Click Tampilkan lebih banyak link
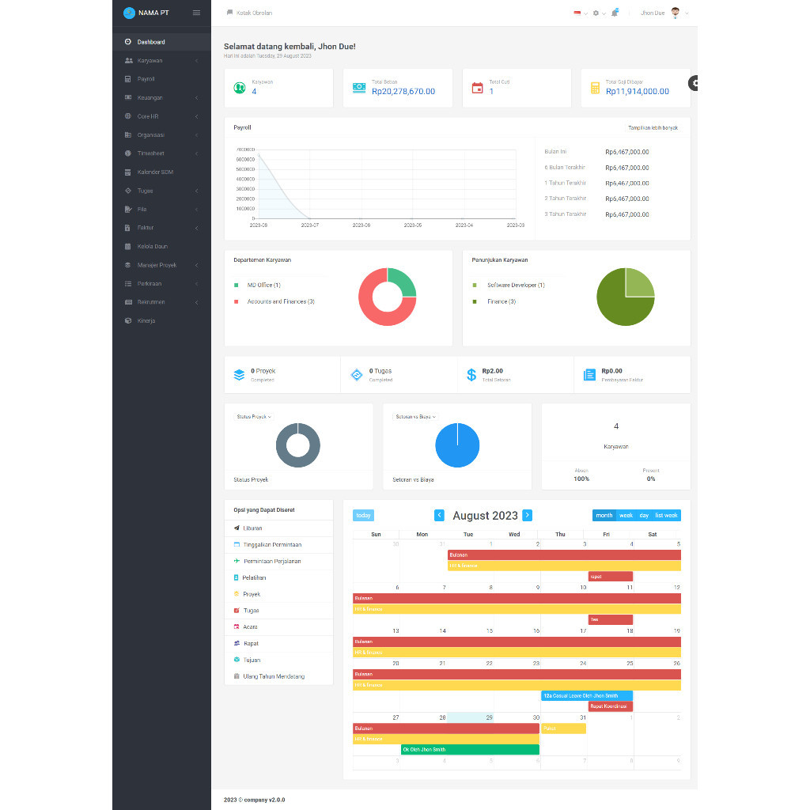This screenshot has height=810, width=810. click(x=653, y=127)
